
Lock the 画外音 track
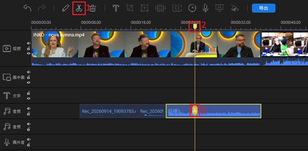tap(28, 145)
